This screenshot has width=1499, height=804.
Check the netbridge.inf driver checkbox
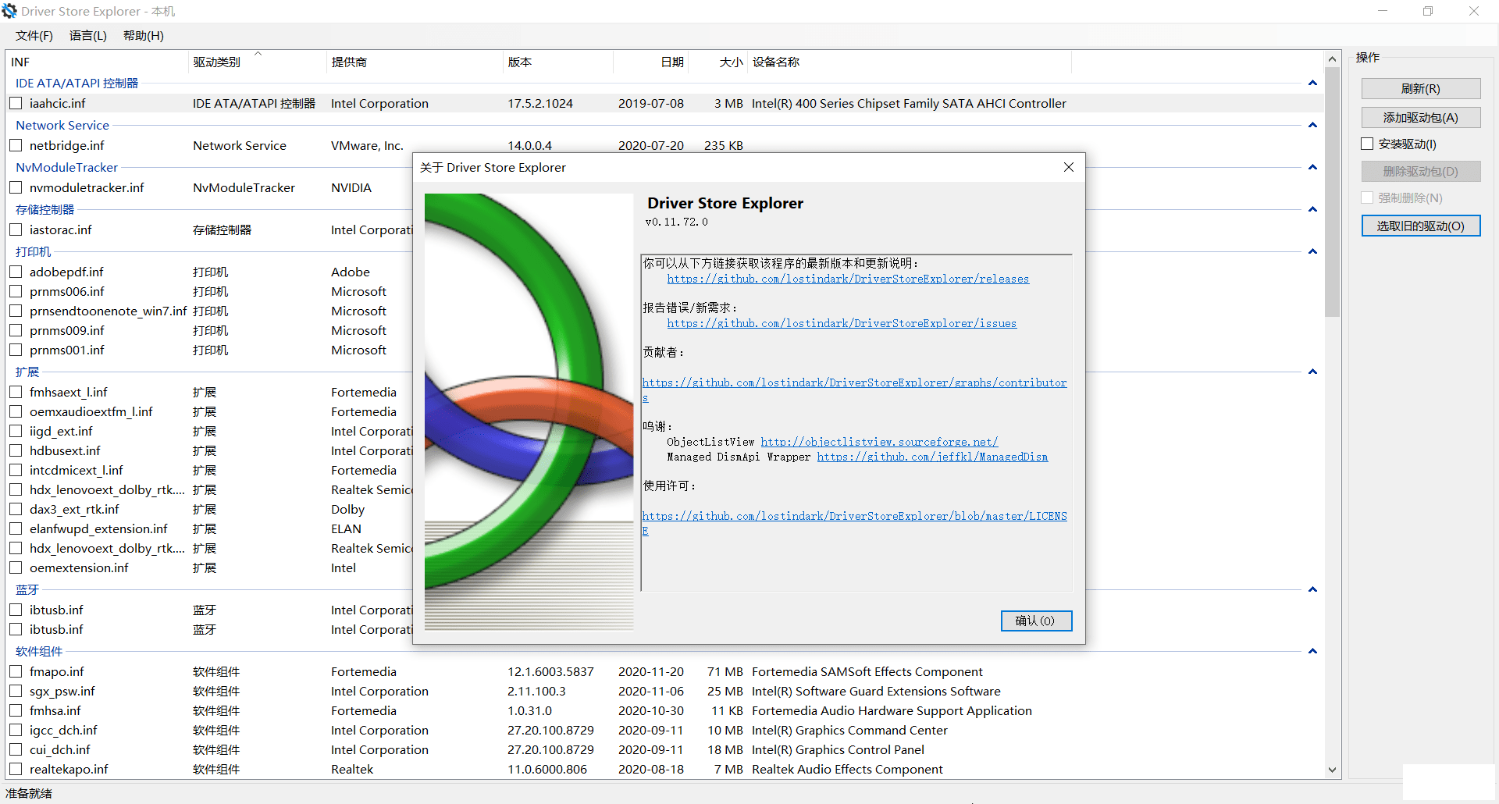pyautogui.click(x=16, y=145)
